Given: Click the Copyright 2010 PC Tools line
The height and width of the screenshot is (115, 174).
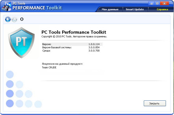Looking at the screenshot, I should [x=74, y=36].
